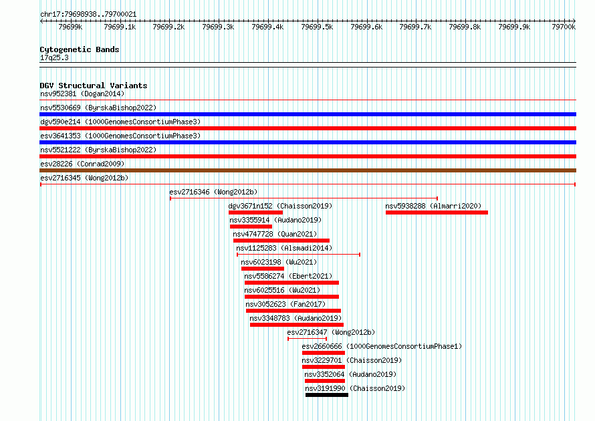Select the black nsv3191990 variant bar
The image size is (595, 421).
[327, 395]
